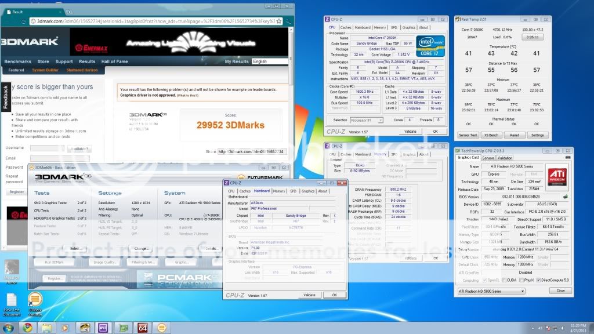Click the Username input field
Image resolution: width=594 pixels, height=334 pixels.
48,148
